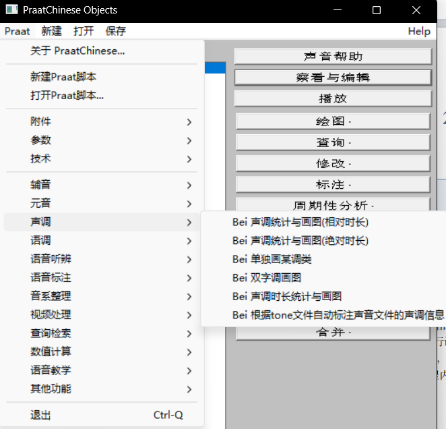This screenshot has width=446, height=429.
Task: Expand the 技术 submenu
Action: click(x=102, y=159)
